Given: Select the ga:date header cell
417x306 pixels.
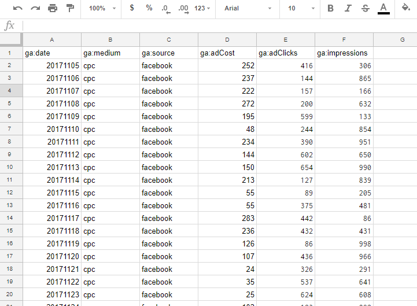Looking at the screenshot, I should point(52,53).
